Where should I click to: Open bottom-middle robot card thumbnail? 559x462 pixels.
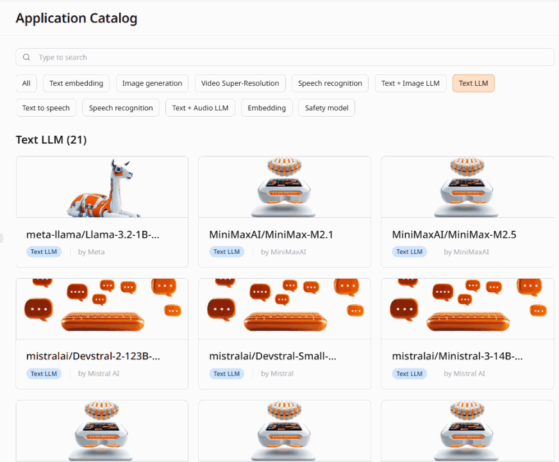click(285, 431)
